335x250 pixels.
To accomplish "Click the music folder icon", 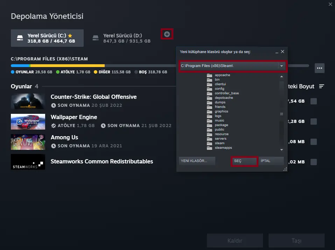I will 209,120.
